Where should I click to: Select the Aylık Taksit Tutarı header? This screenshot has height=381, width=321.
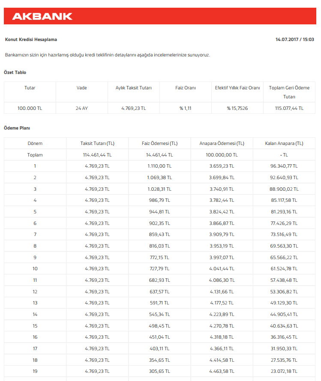134,88
